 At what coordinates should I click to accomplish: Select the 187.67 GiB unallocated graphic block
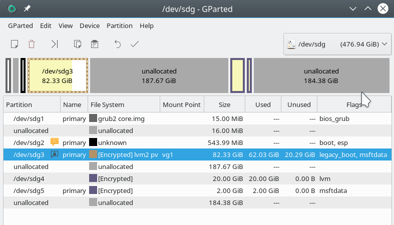click(x=159, y=76)
